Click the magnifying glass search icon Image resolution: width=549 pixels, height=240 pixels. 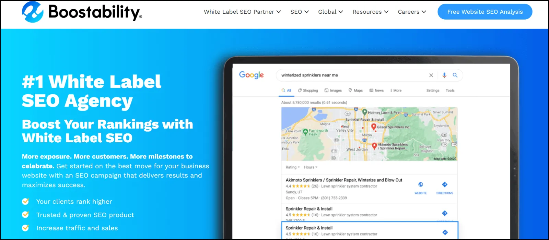pyautogui.click(x=455, y=75)
